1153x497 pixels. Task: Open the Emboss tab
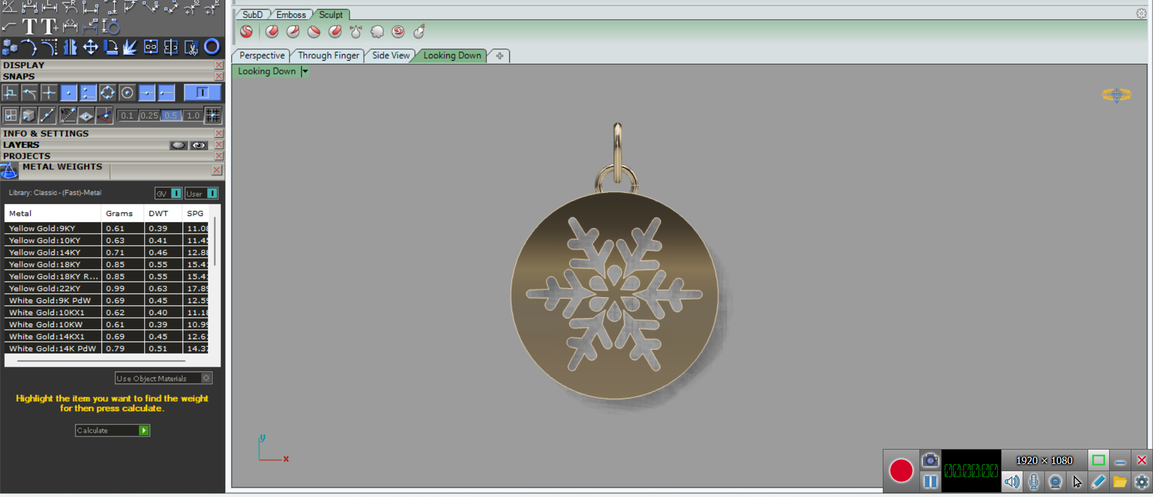[x=291, y=14]
